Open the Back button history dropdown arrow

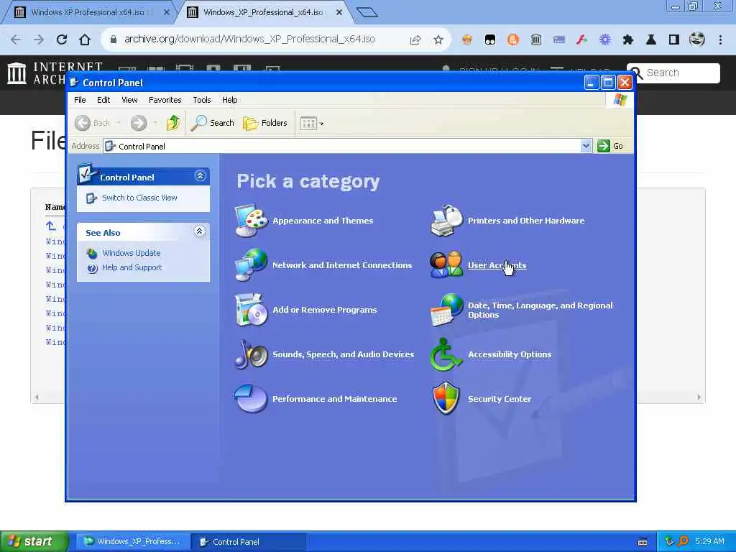pyautogui.click(x=119, y=123)
